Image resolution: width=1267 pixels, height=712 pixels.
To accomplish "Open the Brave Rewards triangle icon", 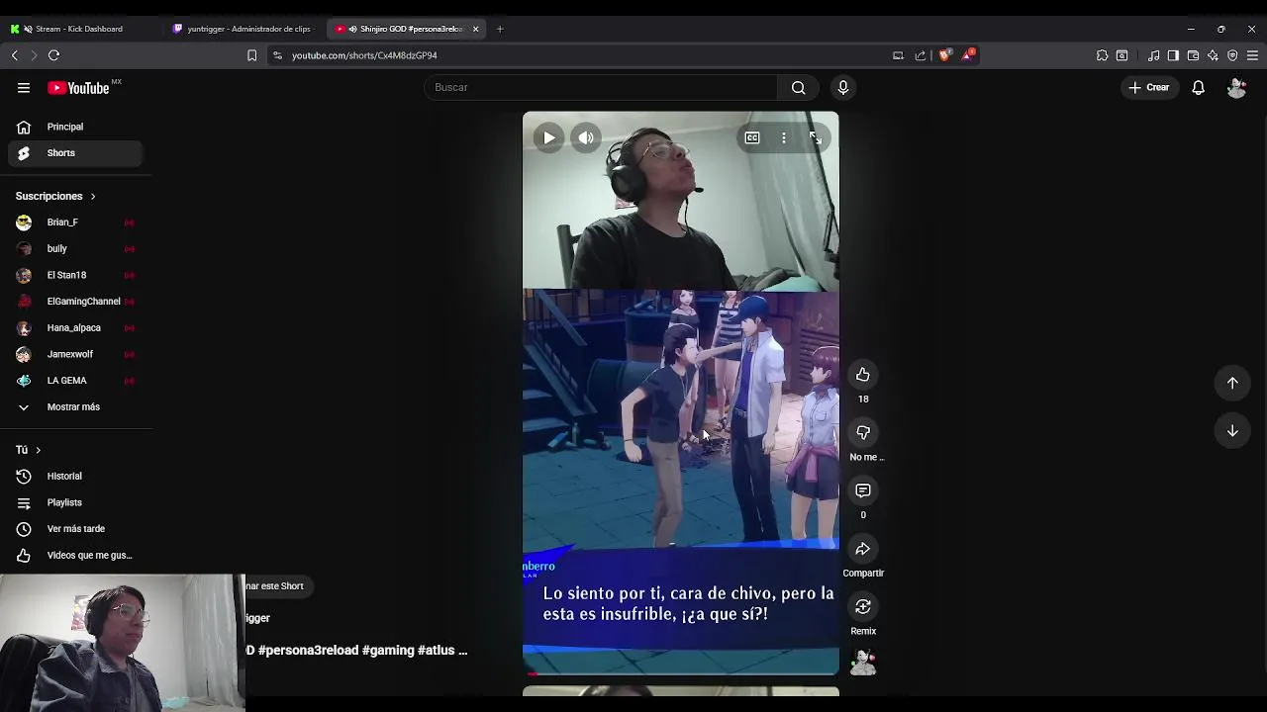I will point(968,55).
